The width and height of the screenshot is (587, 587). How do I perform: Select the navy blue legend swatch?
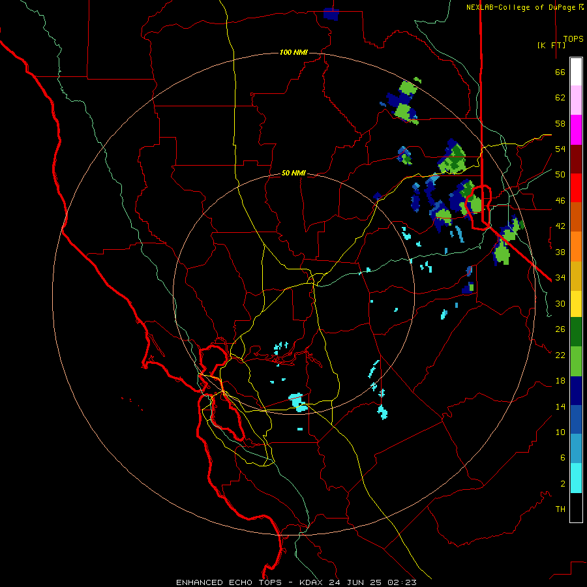coord(576,391)
